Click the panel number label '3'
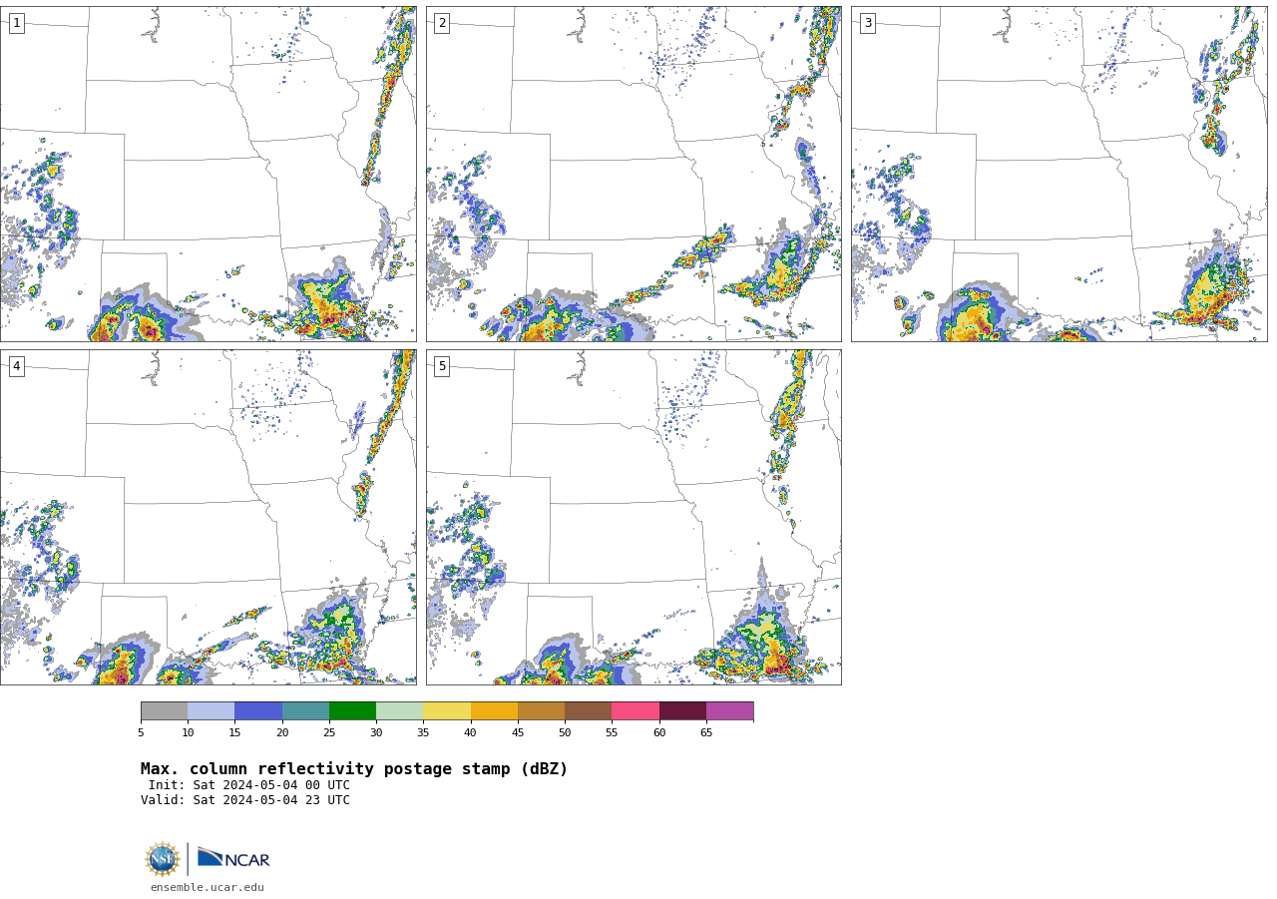The image size is (1277, 899). [867, 23]
